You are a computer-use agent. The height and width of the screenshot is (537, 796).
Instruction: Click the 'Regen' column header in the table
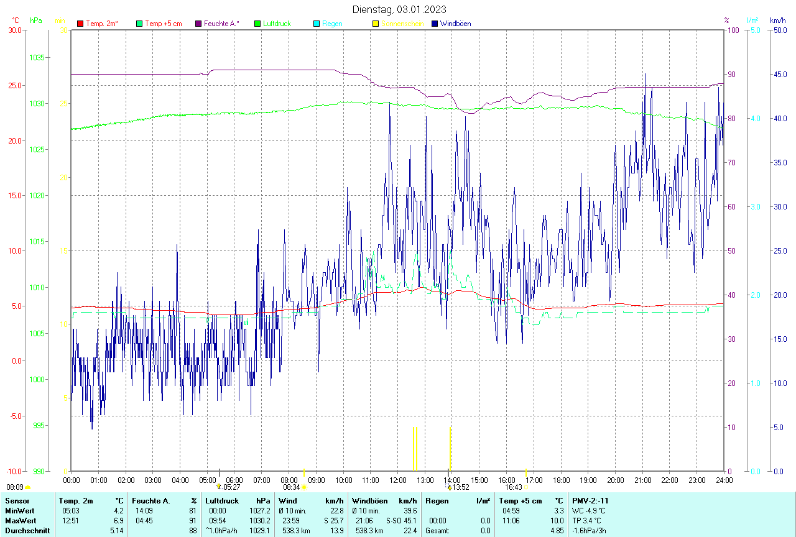pos(437,501)
